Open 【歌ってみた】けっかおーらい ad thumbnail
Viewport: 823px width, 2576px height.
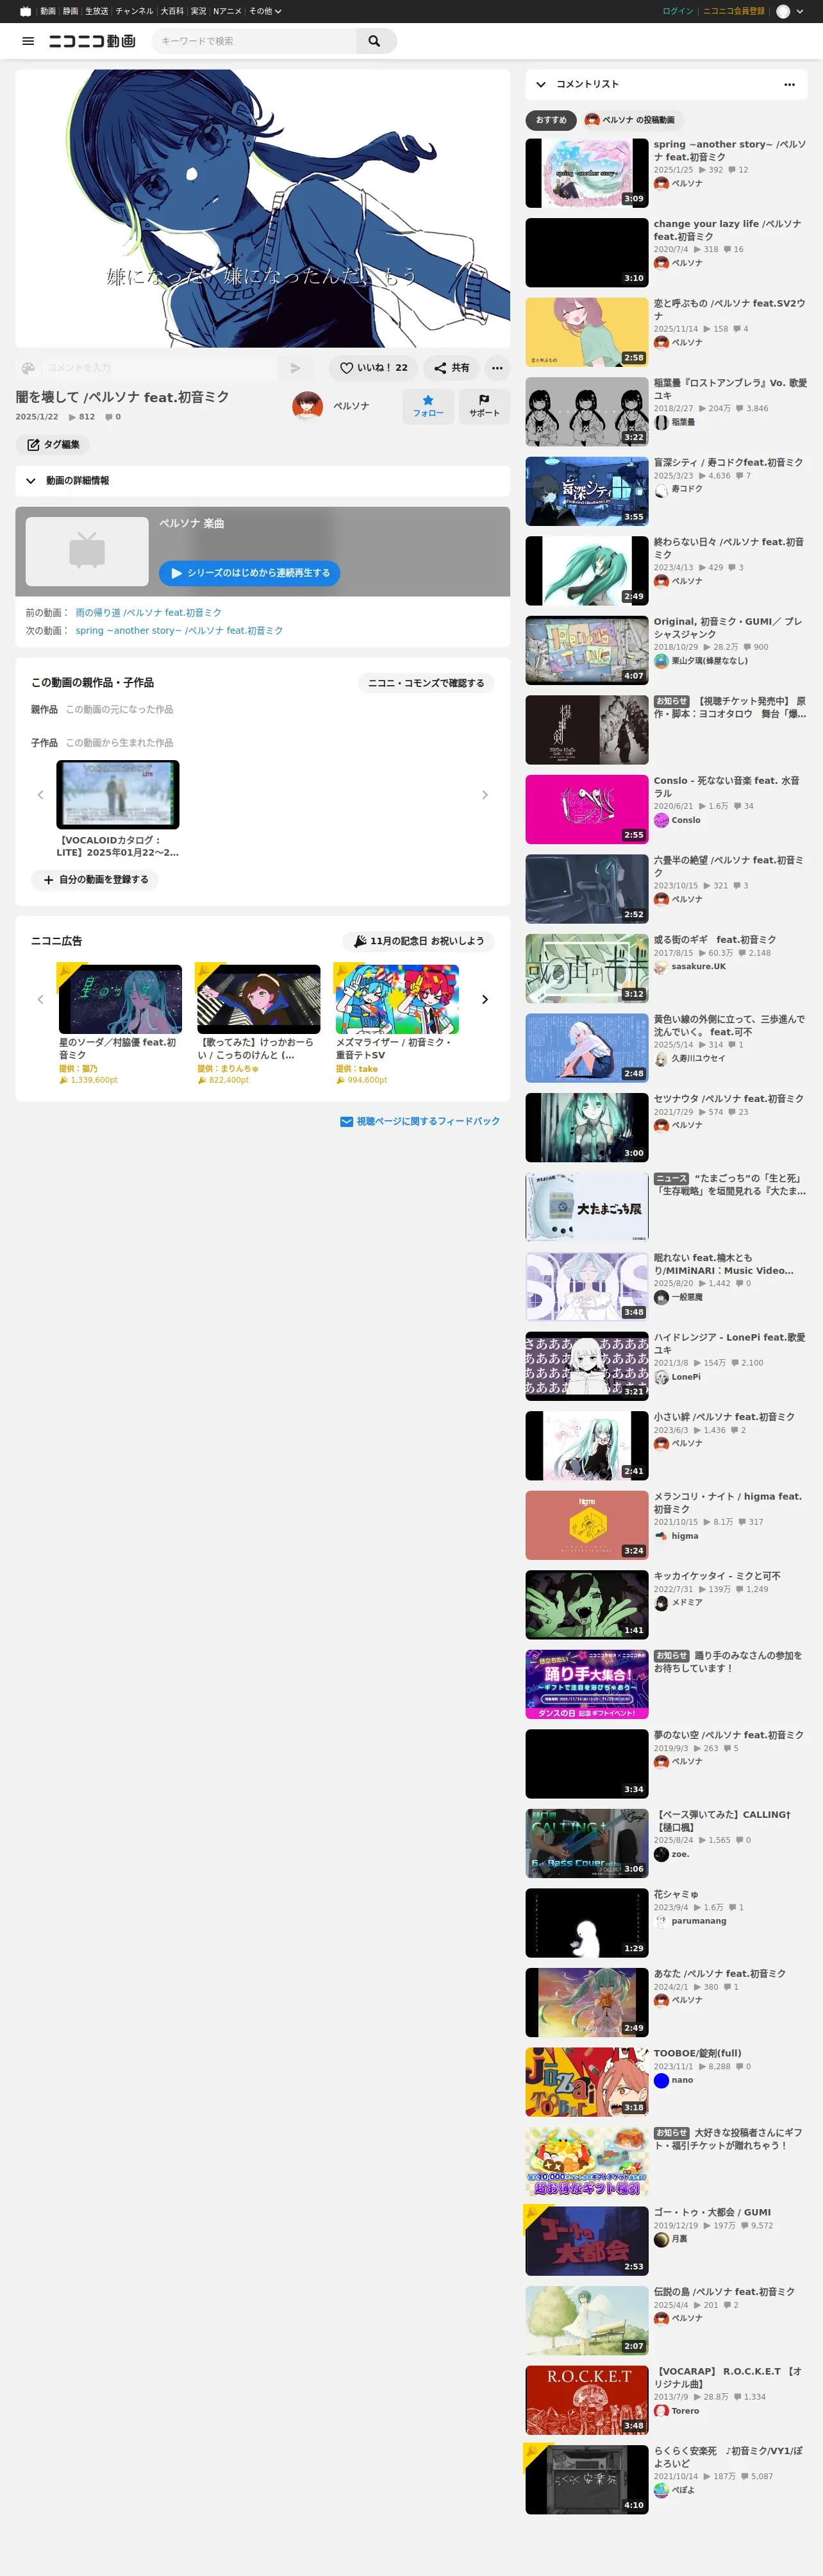click(259, 999)
